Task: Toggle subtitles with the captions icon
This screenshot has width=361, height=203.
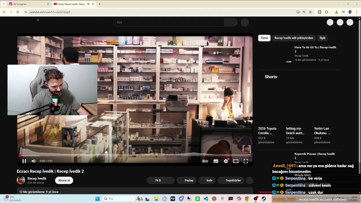Action: [x=216, y=161]
